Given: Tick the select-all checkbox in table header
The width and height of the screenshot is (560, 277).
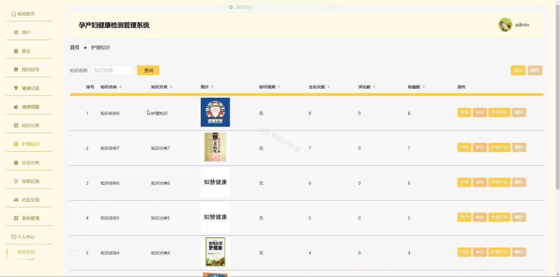Looking at the screenshot, I should [x=74, y=87].
